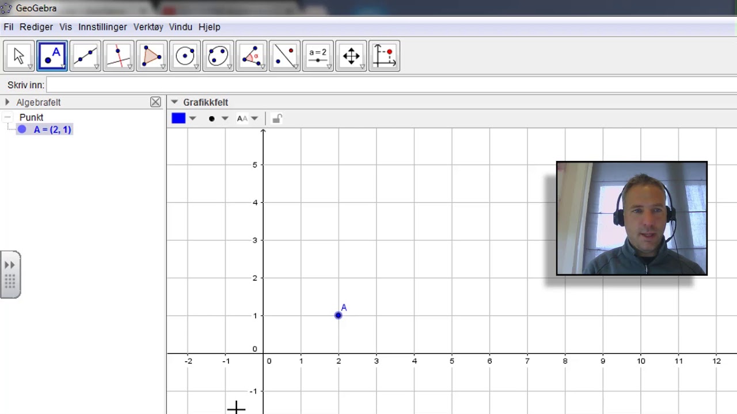Collapse the Punkt tree group
Screen dimensions: 737x414
(x=7, y=117)
